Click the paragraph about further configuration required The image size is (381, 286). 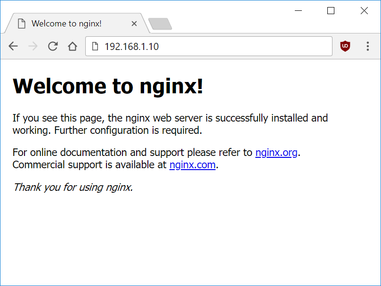(170, 124)
